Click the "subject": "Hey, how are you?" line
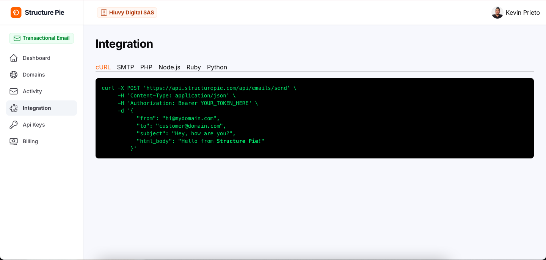The image size is (546, 260). (x=186, y=133)
